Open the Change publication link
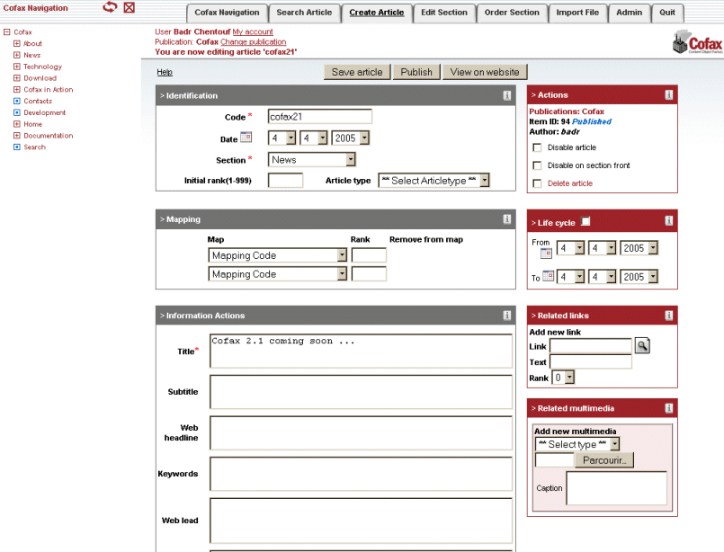Viewport: 724px width, 552px height. (x=253, y=42)
